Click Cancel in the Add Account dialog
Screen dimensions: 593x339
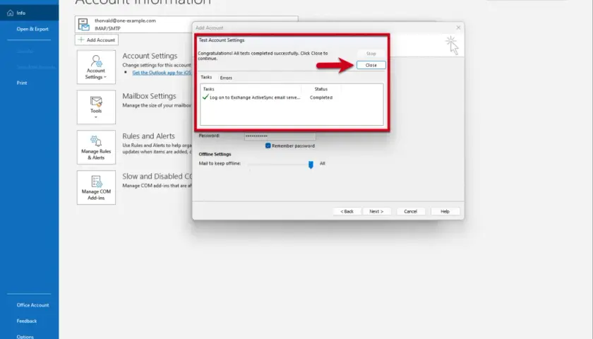410,211
